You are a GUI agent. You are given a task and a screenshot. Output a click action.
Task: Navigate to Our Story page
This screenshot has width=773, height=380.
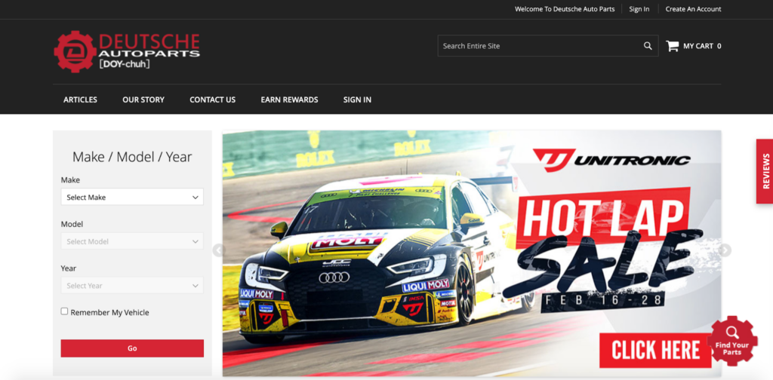143,100
